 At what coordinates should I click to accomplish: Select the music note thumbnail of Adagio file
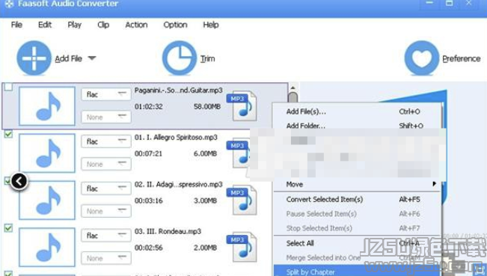point(47,200)
